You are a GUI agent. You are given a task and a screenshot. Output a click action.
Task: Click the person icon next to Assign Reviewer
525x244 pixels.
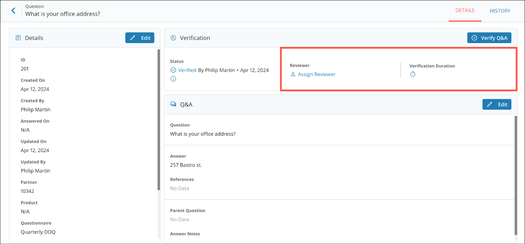pyautogui.click(x=293, y=74)
